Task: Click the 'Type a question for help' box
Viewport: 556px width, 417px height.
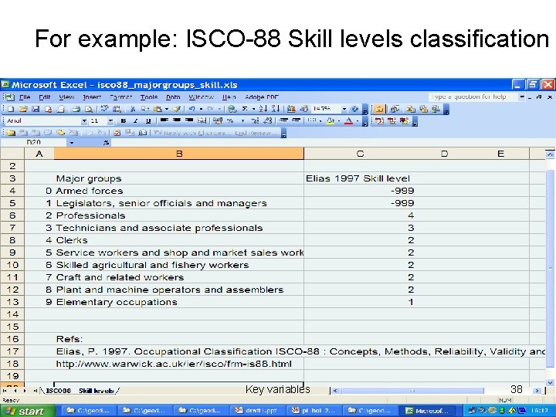Action: click(x=473, y=97)
